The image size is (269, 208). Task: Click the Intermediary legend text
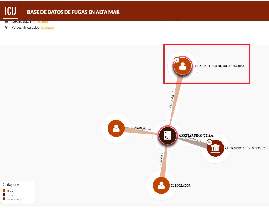(14, 199)
